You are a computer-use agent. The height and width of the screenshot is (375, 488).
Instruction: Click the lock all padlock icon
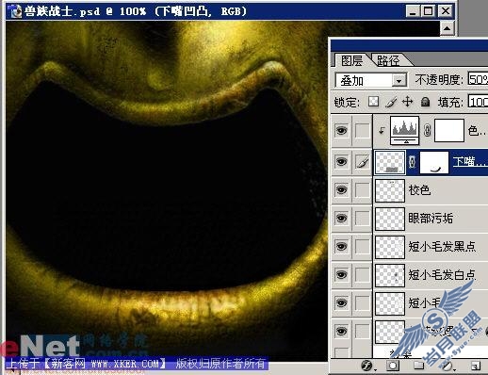pyautogui.click(x=425, y=102)
